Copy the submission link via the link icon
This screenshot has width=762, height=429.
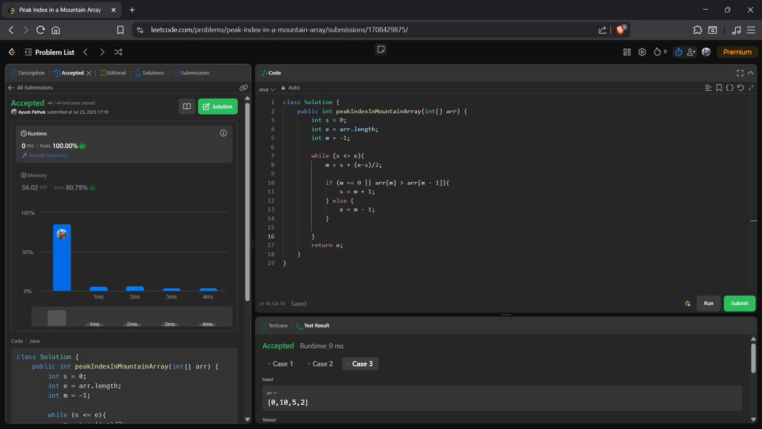point(243,88)
